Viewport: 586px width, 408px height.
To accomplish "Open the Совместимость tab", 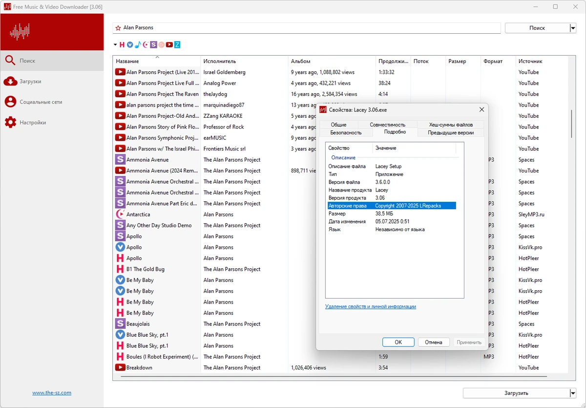I will click(387, 125).
